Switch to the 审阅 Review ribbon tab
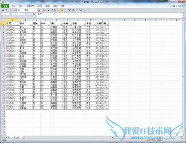This screenshot has width=186, height=143. point(55,6)
